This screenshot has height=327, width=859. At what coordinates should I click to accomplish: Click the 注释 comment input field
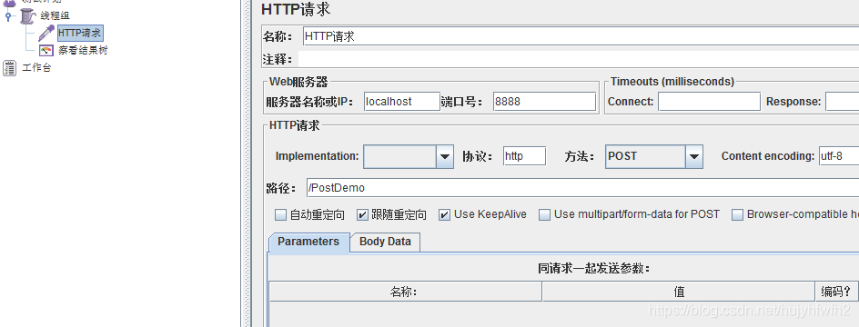click(x=579, y=59)
